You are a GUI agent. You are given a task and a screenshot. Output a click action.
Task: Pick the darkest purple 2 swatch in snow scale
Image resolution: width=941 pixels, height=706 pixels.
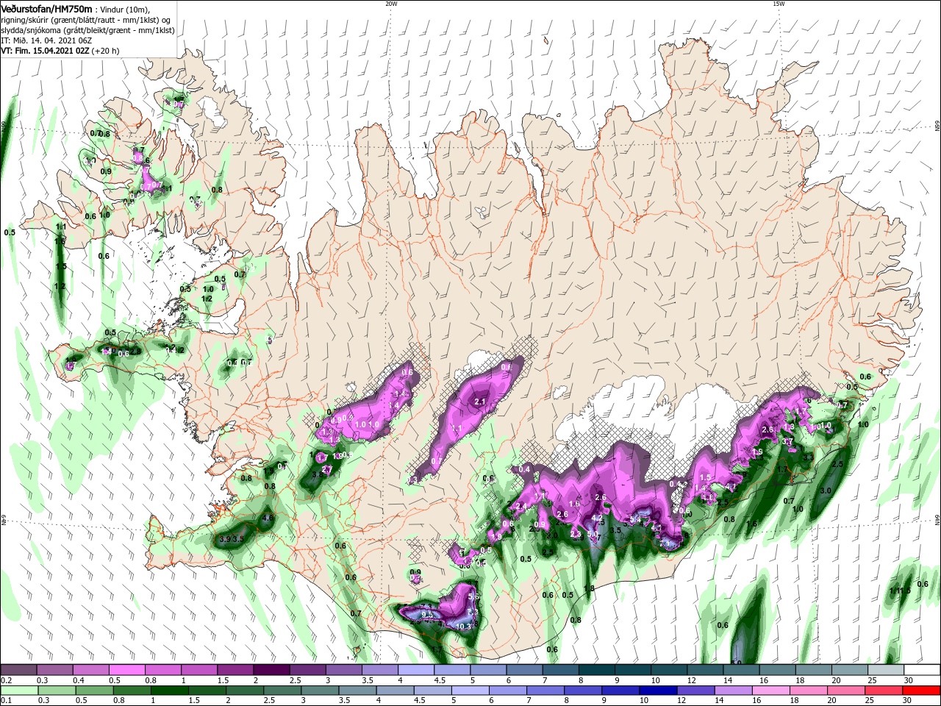pos(271,670)
